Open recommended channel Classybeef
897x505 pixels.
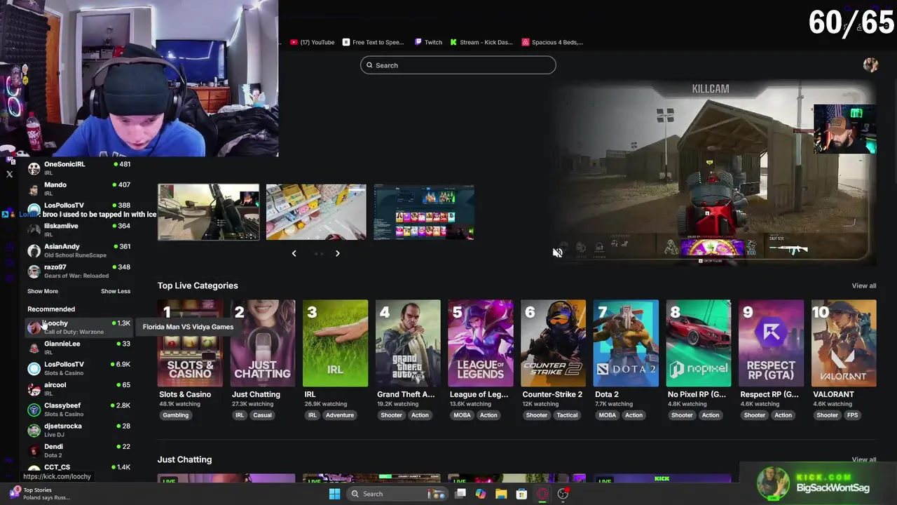[78, 409]
